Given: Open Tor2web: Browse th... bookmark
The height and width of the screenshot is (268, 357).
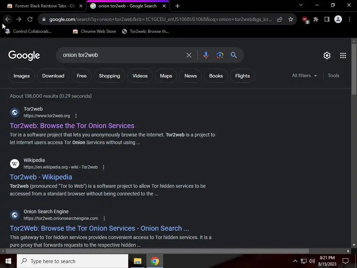Looking at the screenshot, I should [146, 31].
